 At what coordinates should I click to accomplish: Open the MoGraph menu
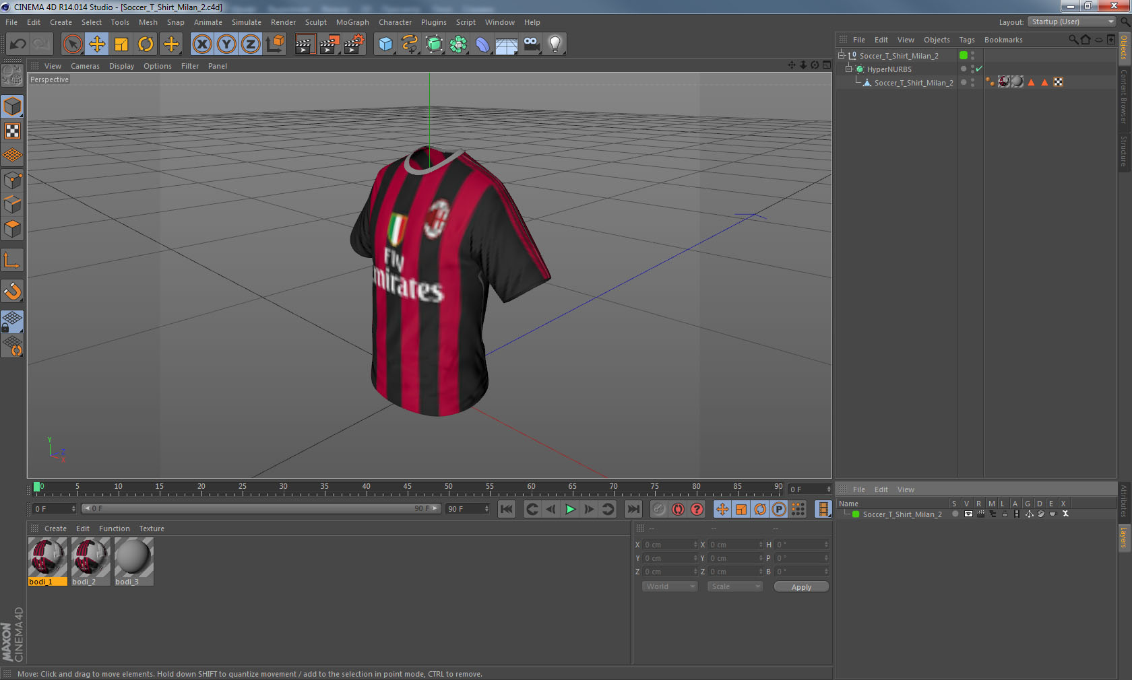click(x=352, y=22)
